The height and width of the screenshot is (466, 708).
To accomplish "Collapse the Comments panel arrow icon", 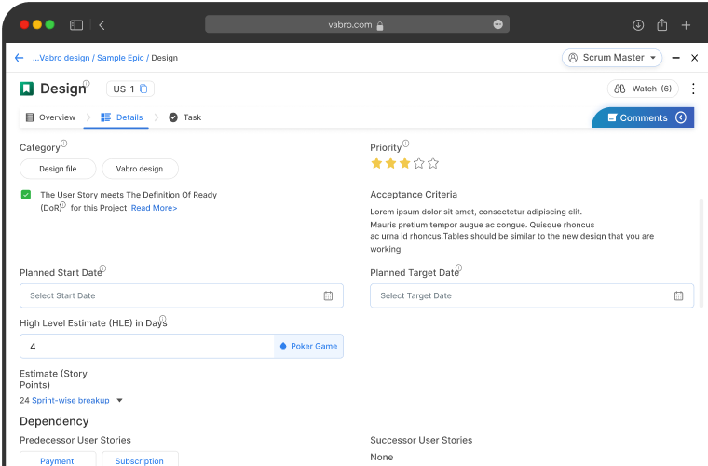I will [x=681, y=117].
